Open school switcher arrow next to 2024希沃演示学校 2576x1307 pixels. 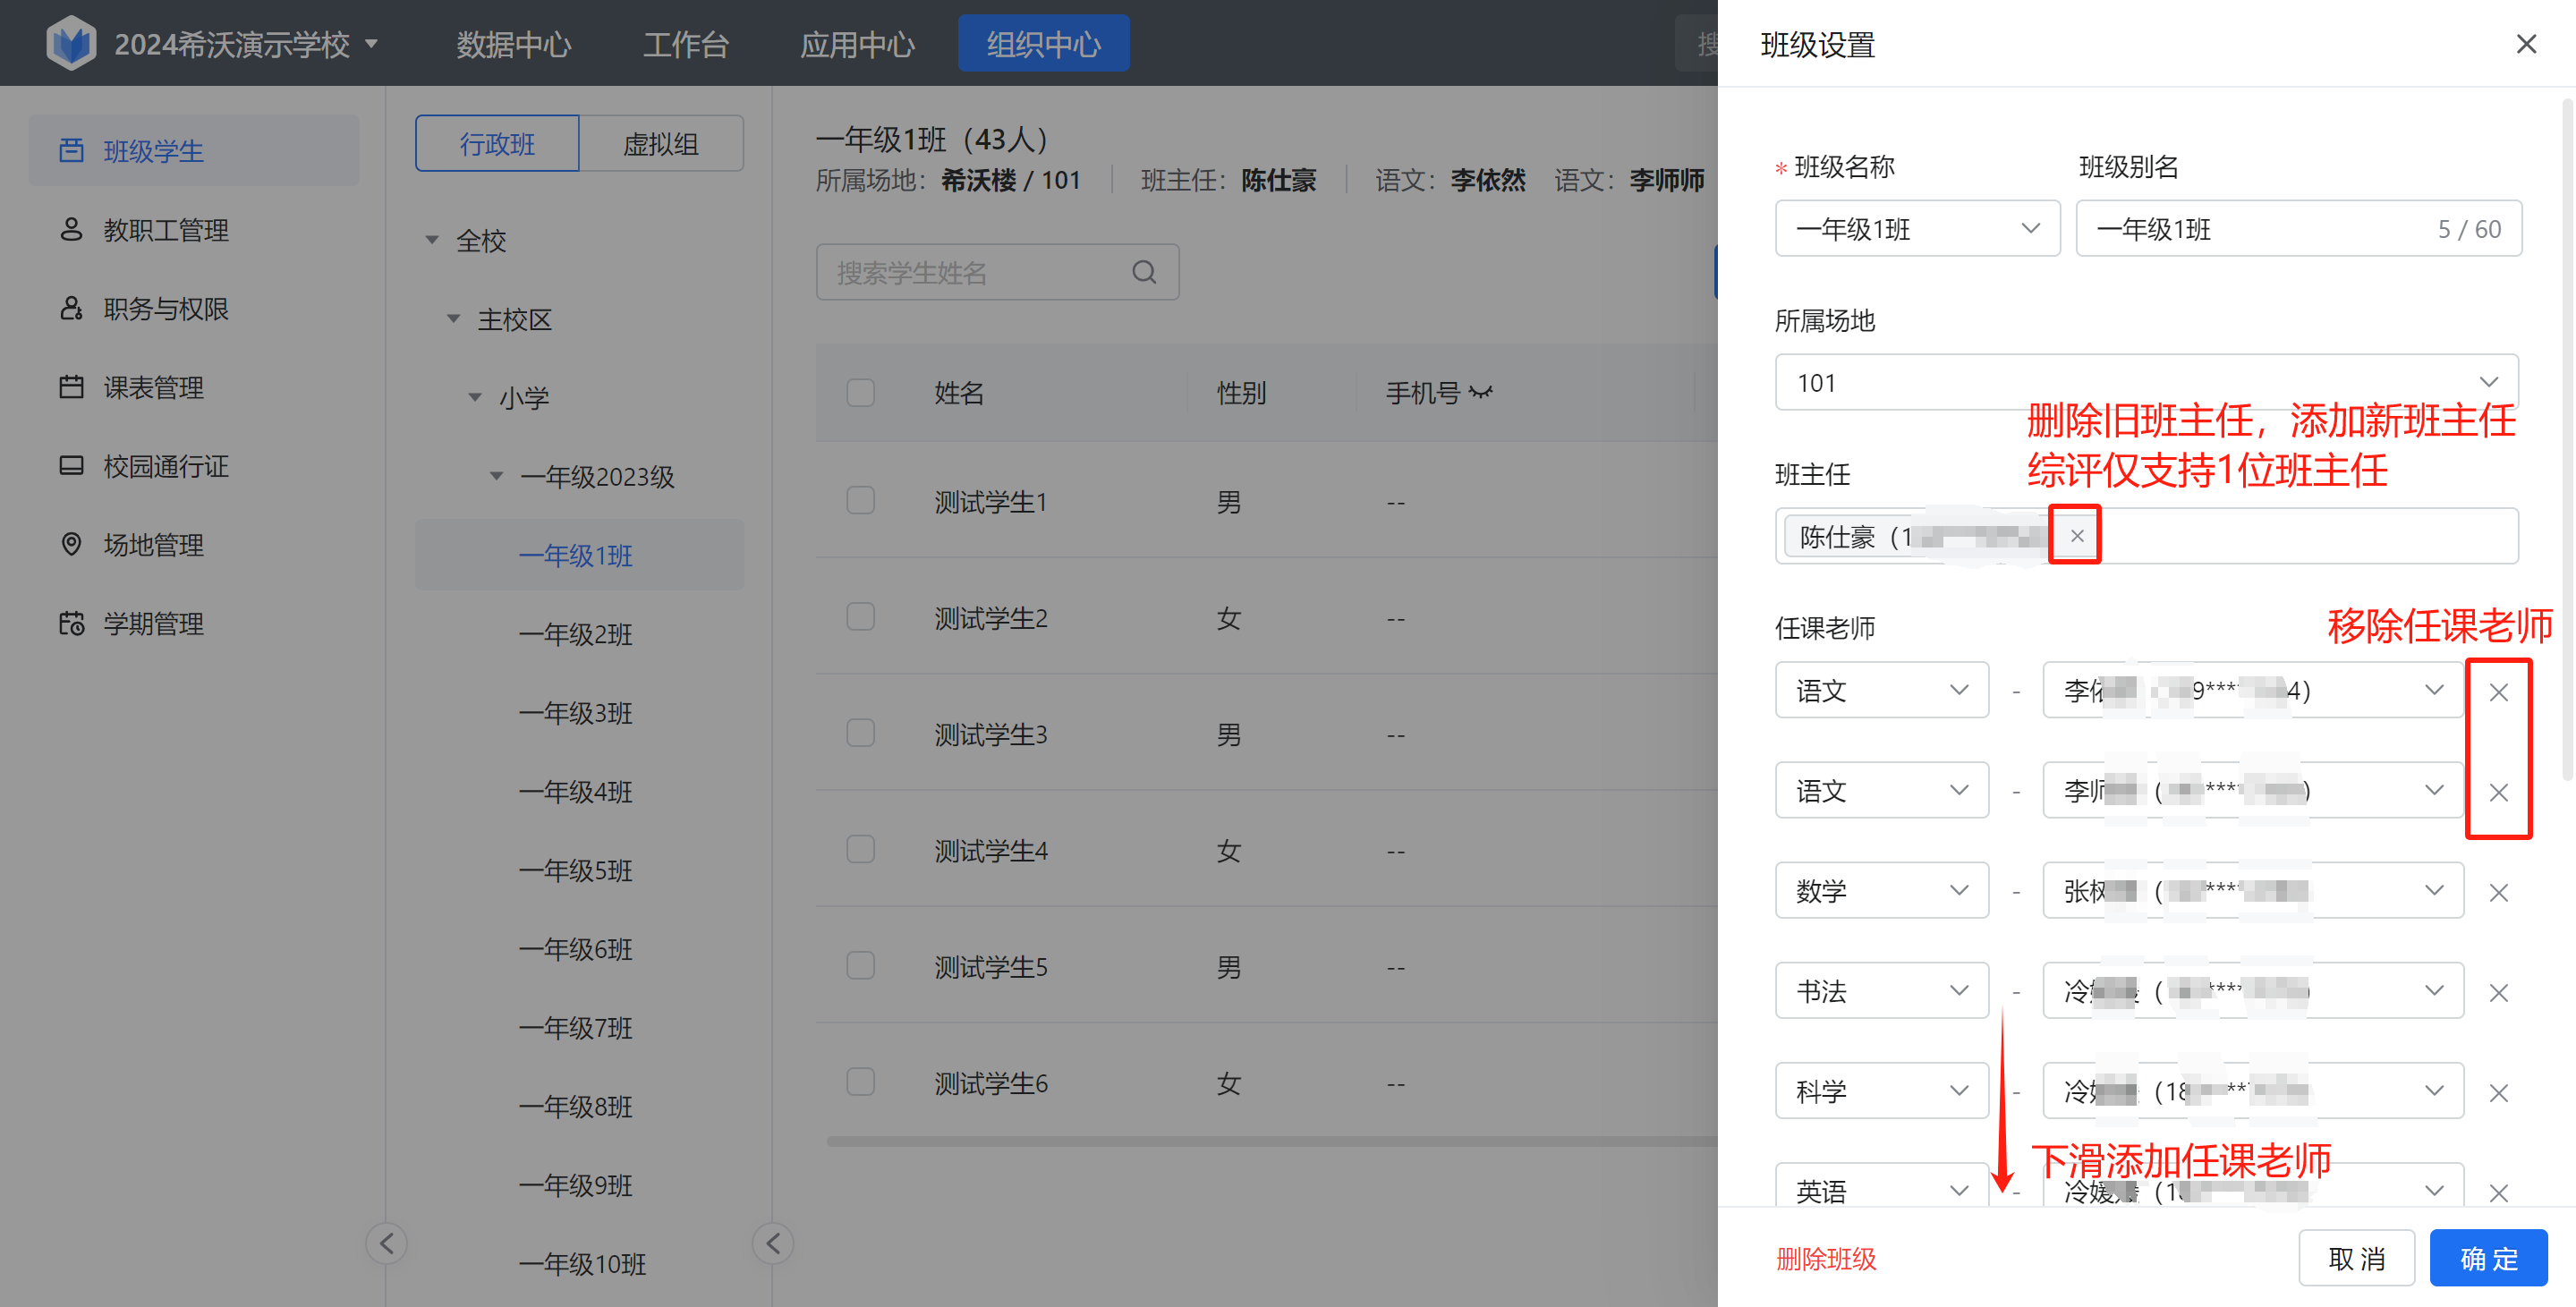click(372, 44)
